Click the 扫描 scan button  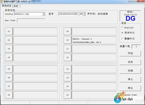point(130,71)
